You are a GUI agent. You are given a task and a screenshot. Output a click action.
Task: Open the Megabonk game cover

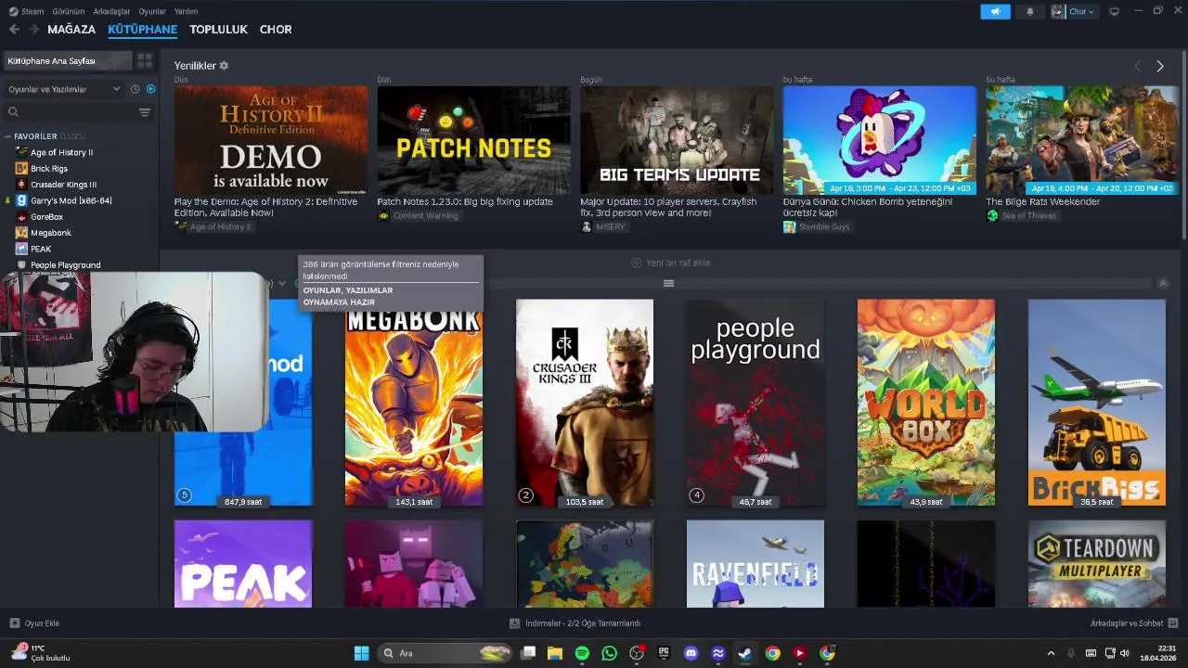click(414, 403)
